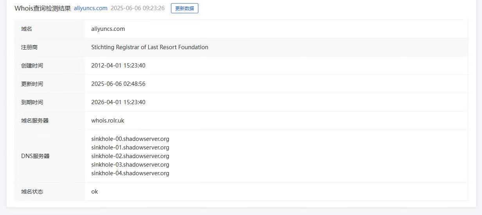Select the 注册商 row label
Viewport: 482px width, 215px height.
tap(29, 47)
